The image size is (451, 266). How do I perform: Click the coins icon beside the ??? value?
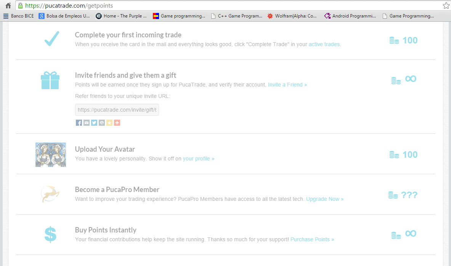393,195
